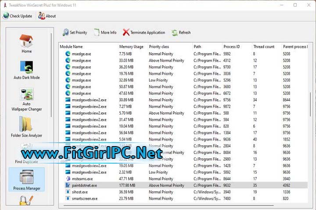Screen dimensions: 316x210
Task: Click More Info in the toolbar
Action: [105, 32]
